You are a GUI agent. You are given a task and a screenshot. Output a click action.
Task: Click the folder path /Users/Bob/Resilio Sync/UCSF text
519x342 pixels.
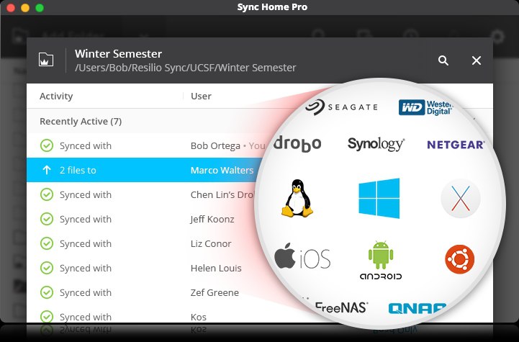186,68
